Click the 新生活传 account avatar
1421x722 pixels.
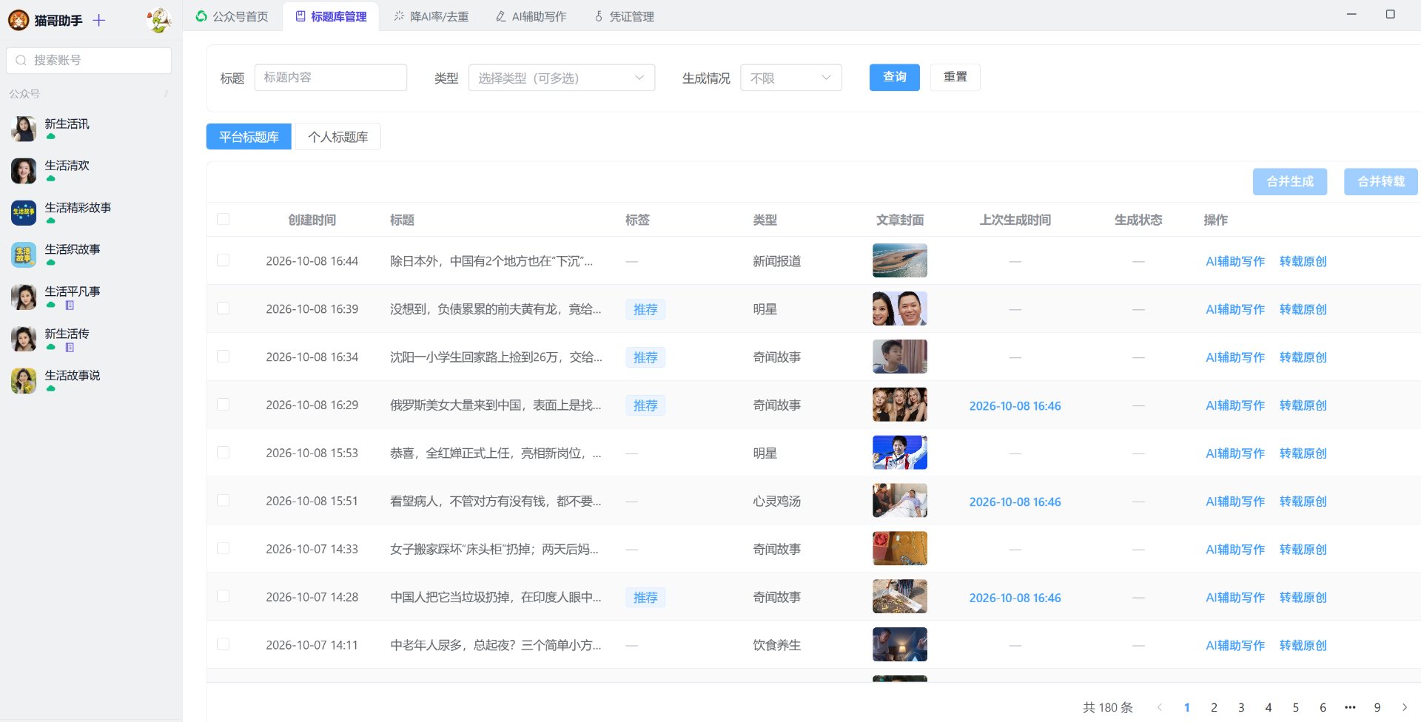(x=24, y=339)
